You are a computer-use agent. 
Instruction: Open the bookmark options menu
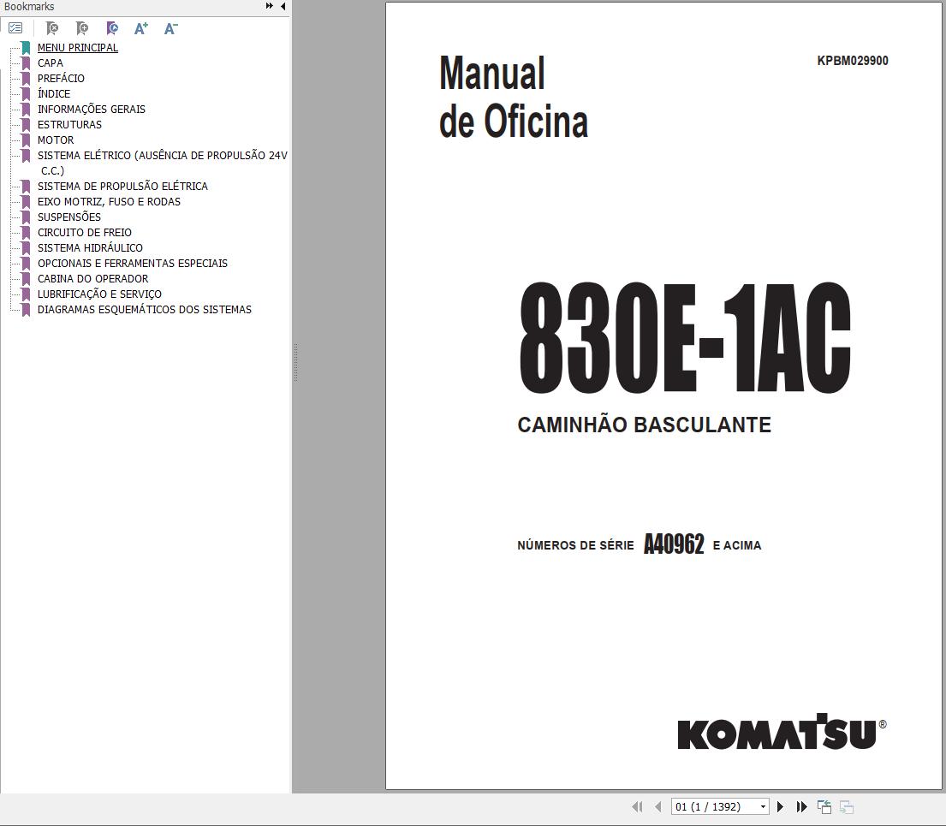tap(15, 28)
